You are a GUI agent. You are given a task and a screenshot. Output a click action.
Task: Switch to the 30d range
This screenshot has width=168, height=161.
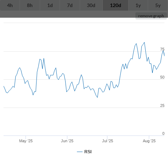91,5
